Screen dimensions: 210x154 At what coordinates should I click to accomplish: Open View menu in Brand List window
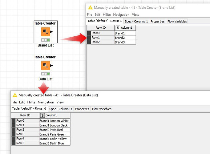[x=135, y=14]
